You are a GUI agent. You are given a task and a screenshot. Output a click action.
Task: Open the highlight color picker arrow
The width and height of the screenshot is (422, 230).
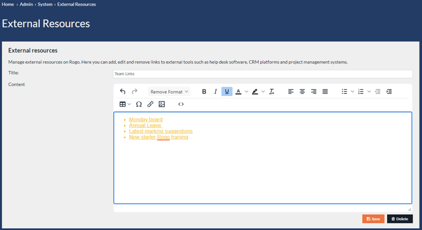[x=263, y=92]
